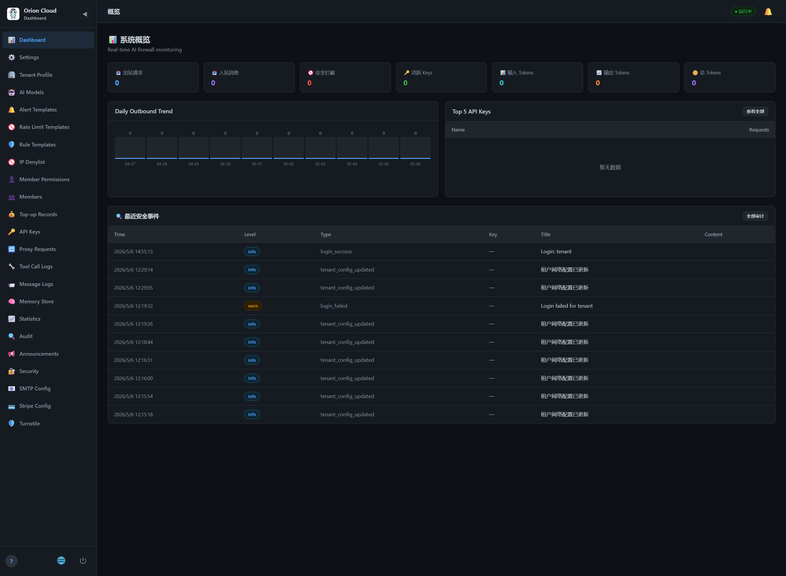Viewport: 786px width, 576px height.
Task: Click timestamp 2026/5/6 12:29:14
Action: click(134, 270)
